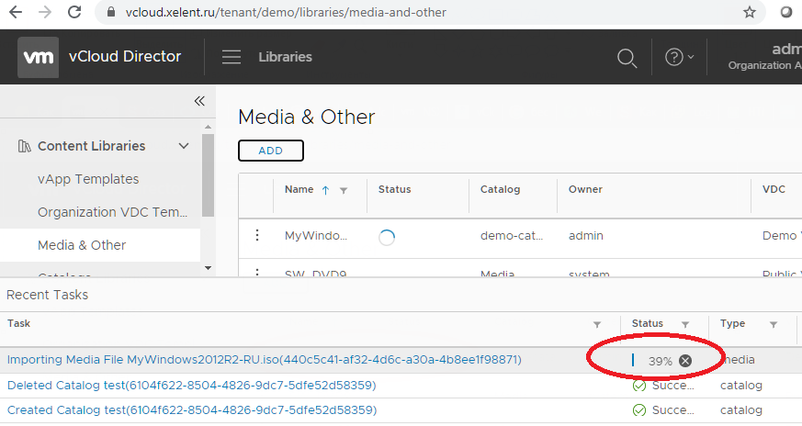Open filter funnel for Task column
The image size is (802, 426).
click(597, 325)
